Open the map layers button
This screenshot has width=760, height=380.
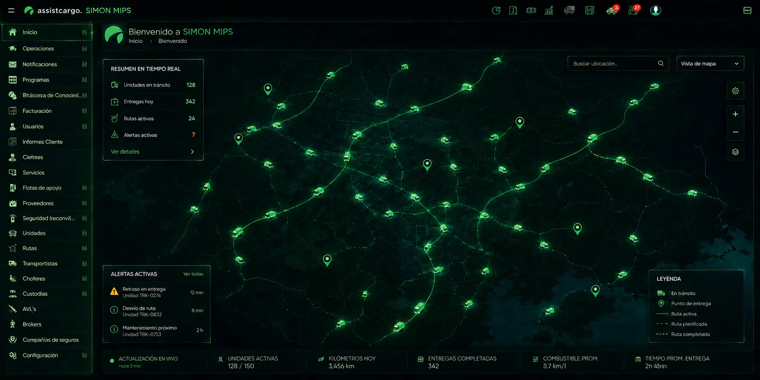pos(735,152)
